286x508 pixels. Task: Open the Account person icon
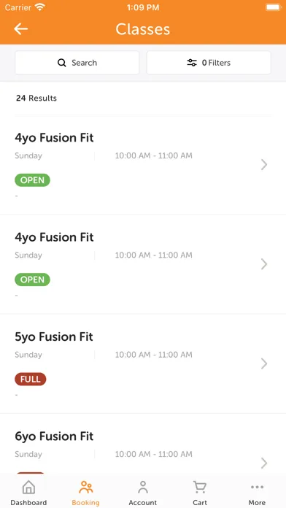pyautogui.click(x=143, y=488)
